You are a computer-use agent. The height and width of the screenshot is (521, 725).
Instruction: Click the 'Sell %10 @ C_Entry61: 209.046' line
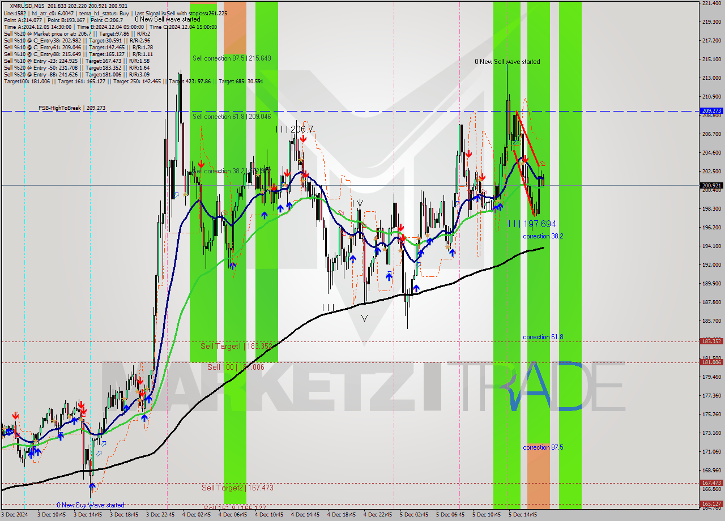(x=79, y=47)
